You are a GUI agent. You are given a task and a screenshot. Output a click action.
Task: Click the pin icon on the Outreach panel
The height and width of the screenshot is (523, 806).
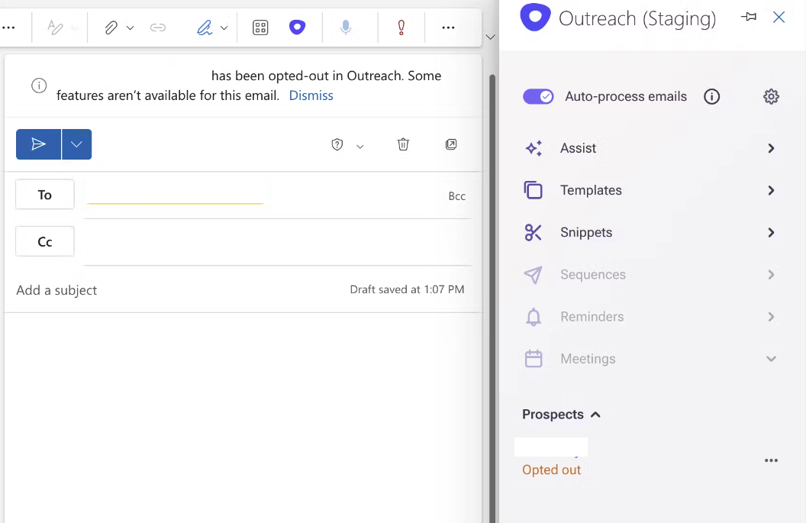click(x=749, y=18)
